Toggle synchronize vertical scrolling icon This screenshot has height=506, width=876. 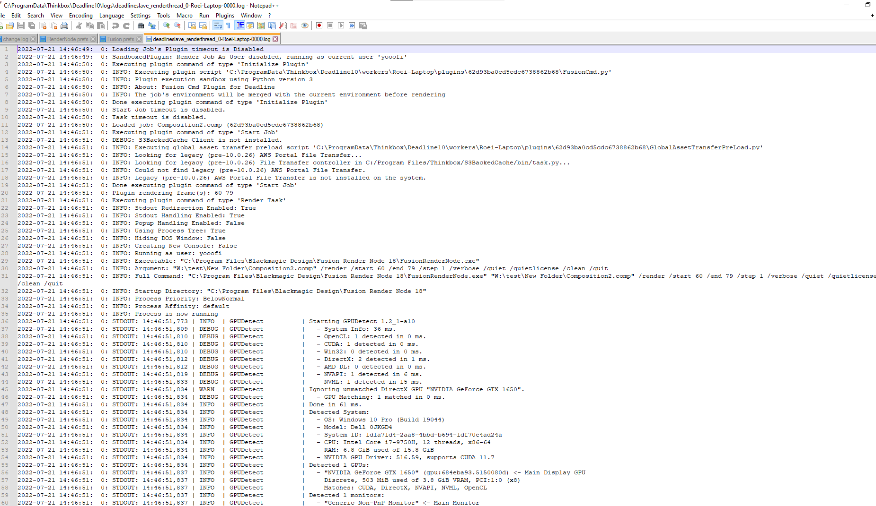(x=192, y=26)
